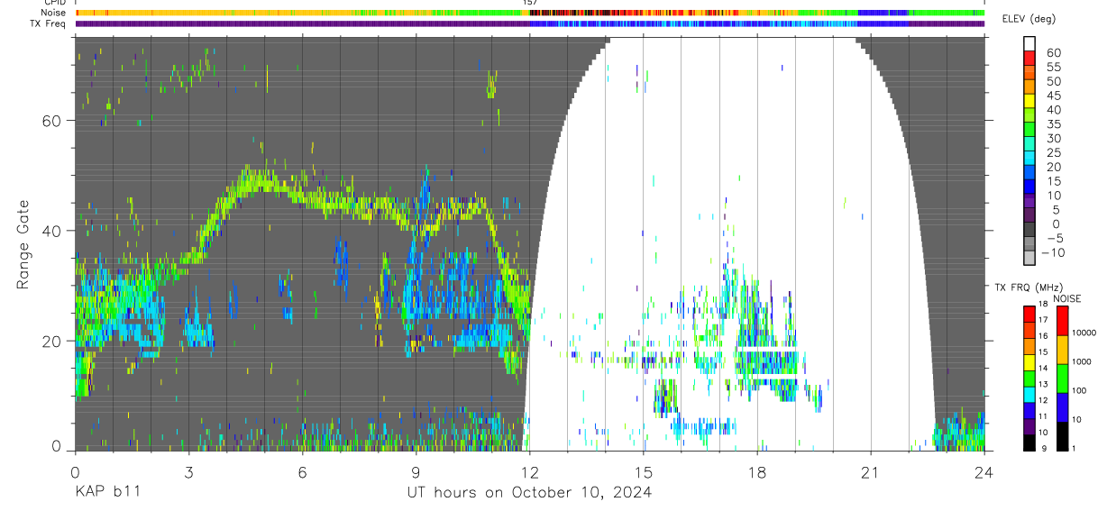Click the 'NOISE' legend title
The width and height of the screenshot is (1107, 511).
(x=1067, y=298)
